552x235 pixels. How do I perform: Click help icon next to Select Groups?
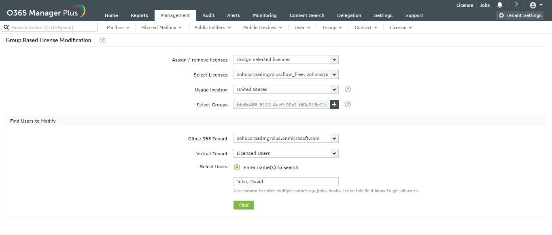348,104
